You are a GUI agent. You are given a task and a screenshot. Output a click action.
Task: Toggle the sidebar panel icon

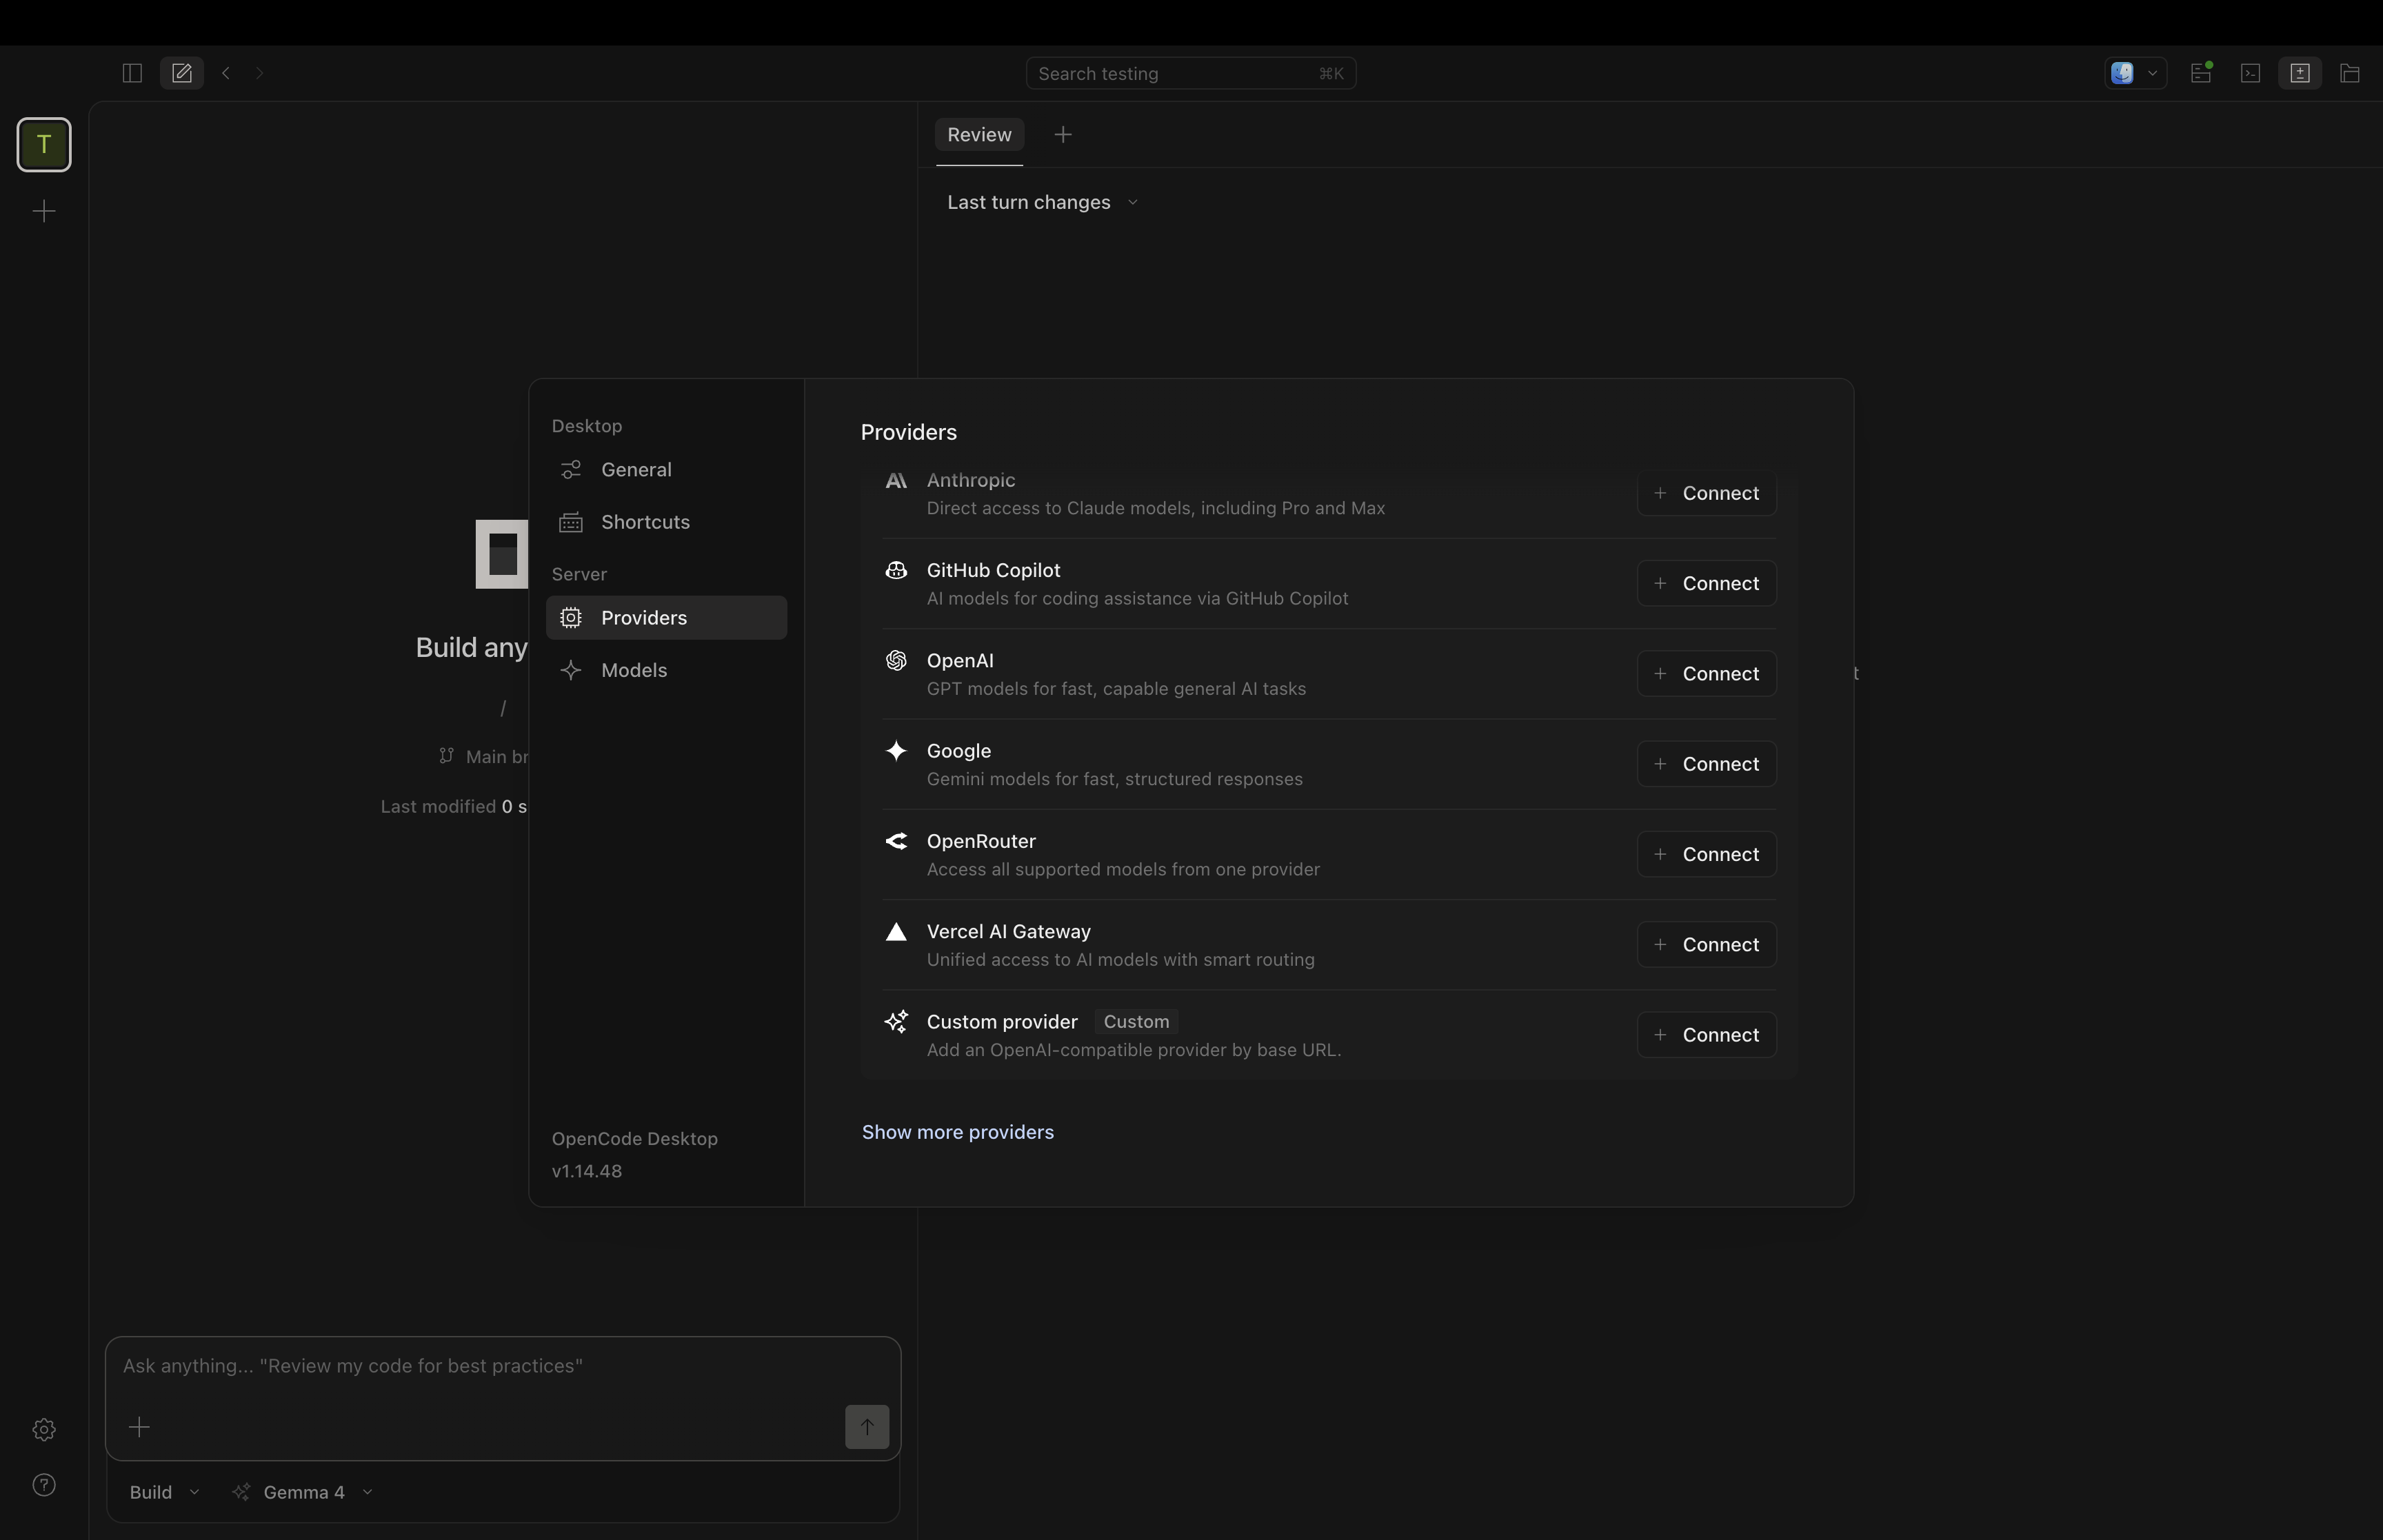[132, 73]
